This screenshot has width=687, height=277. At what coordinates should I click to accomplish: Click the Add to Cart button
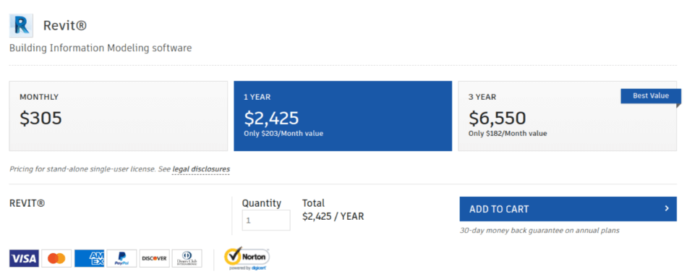pos(568,209)
